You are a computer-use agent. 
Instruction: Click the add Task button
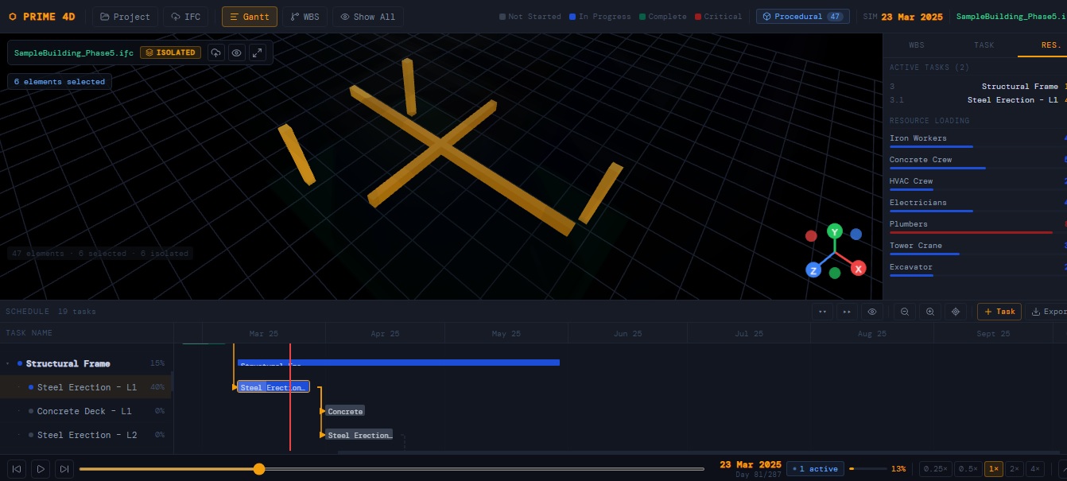pyautogui.click(x=999, y=312)
